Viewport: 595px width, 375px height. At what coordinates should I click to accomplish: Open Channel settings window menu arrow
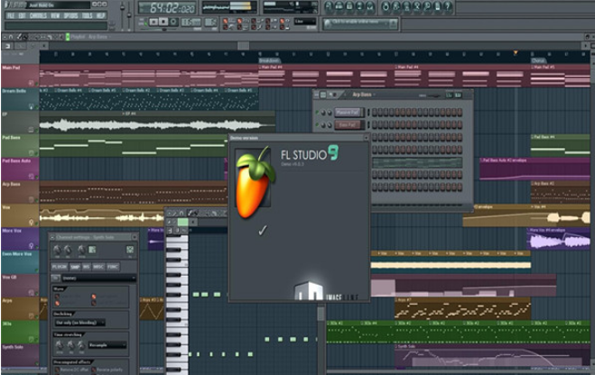(x=52, y=237)
